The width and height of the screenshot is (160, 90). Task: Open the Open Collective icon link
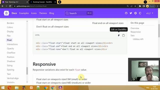[140, 13]
